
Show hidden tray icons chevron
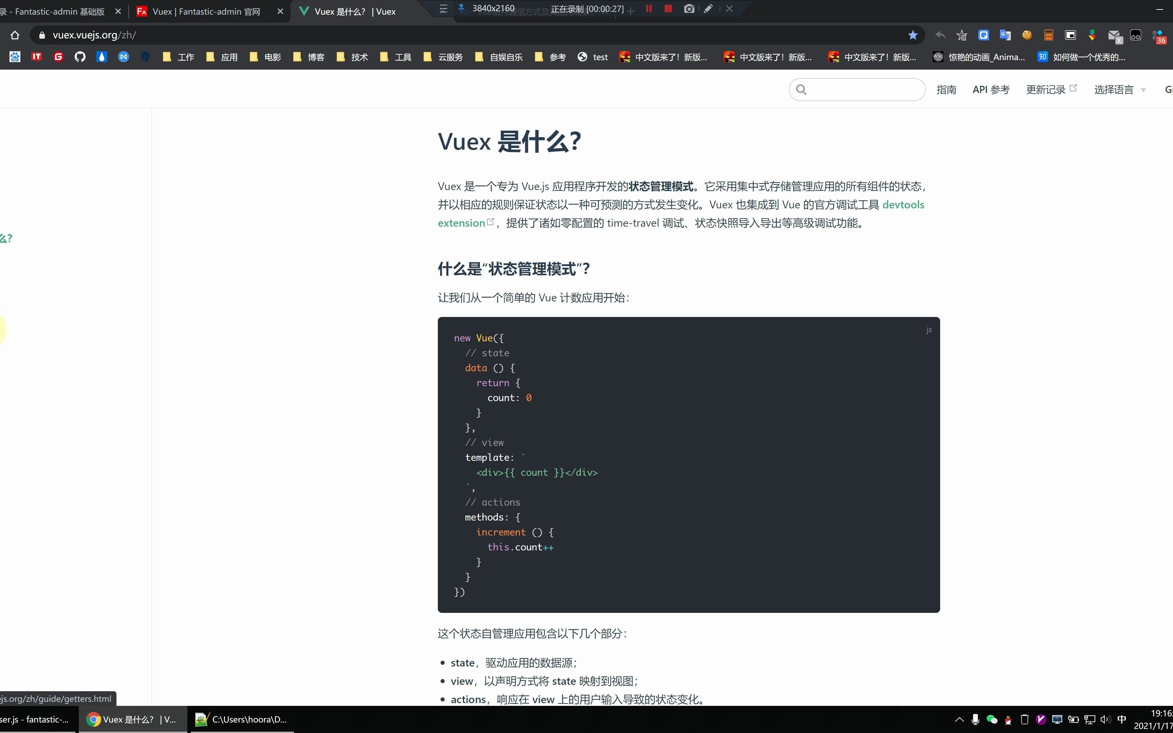[x=959, y=719]
